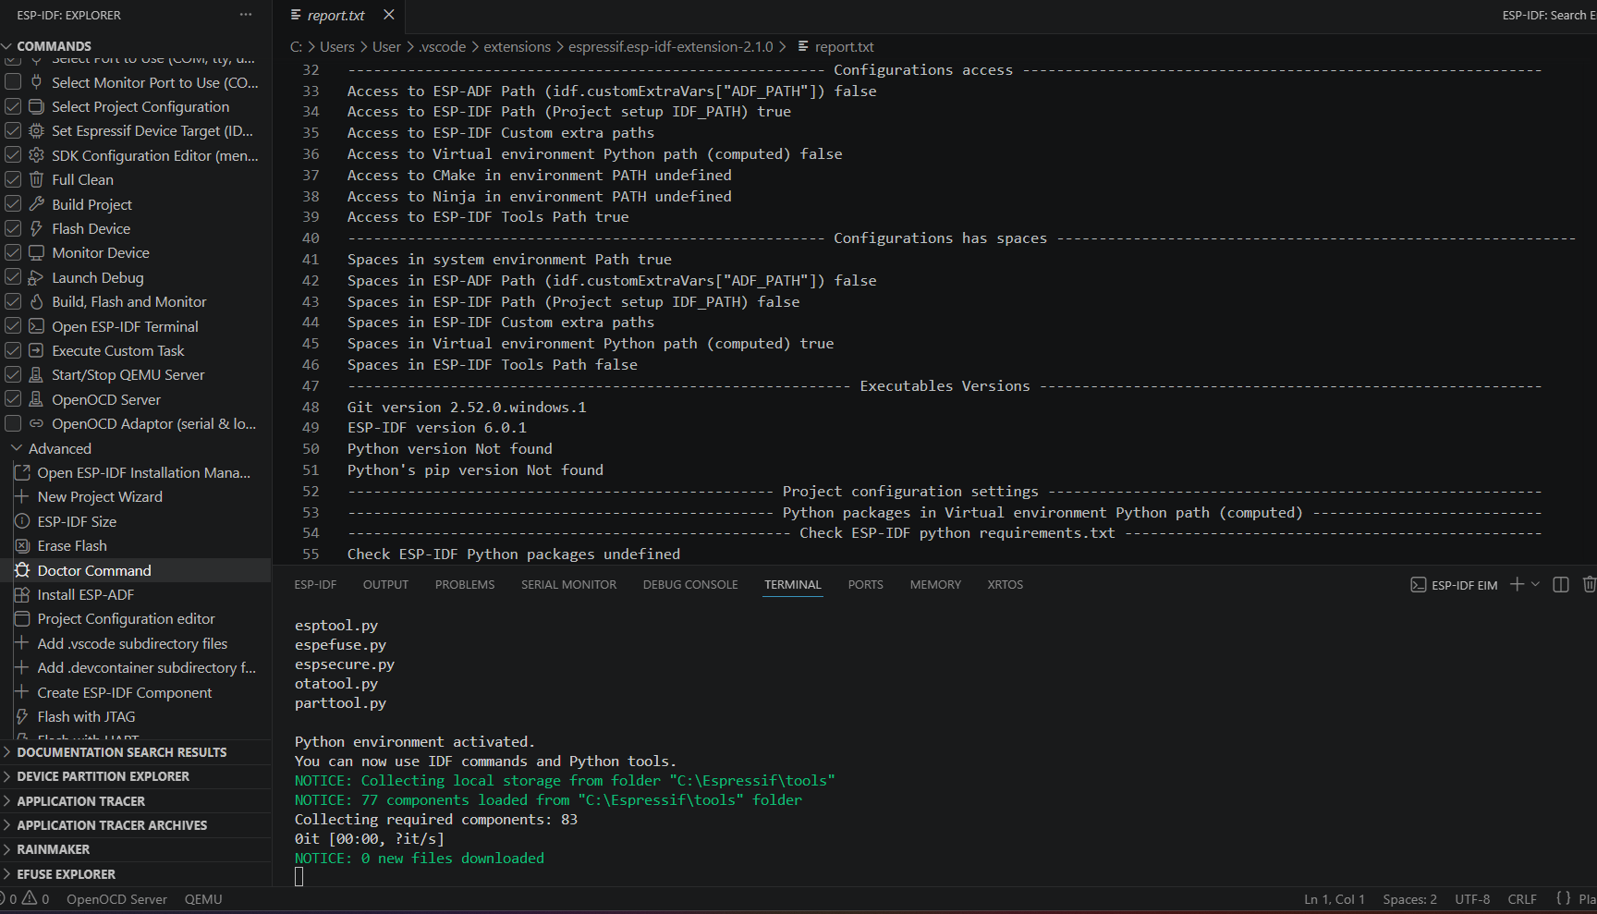
Task: Uncheck the Build Project checkbox
Action: pos(13,204)
